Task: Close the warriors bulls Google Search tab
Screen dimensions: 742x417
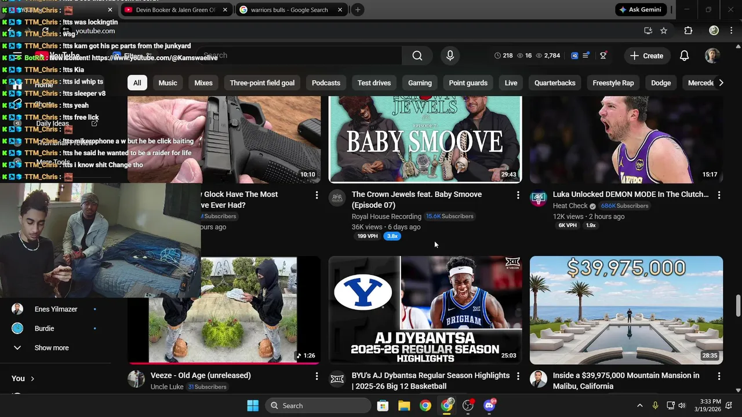Action: tap(340, 10)
